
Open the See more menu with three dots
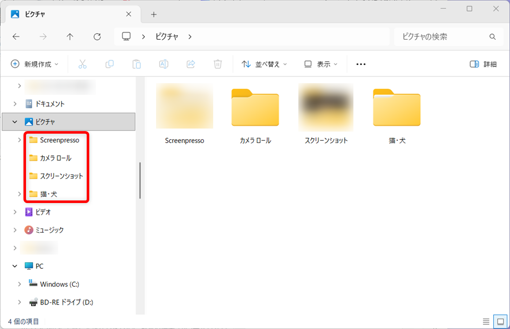point(361,64)
